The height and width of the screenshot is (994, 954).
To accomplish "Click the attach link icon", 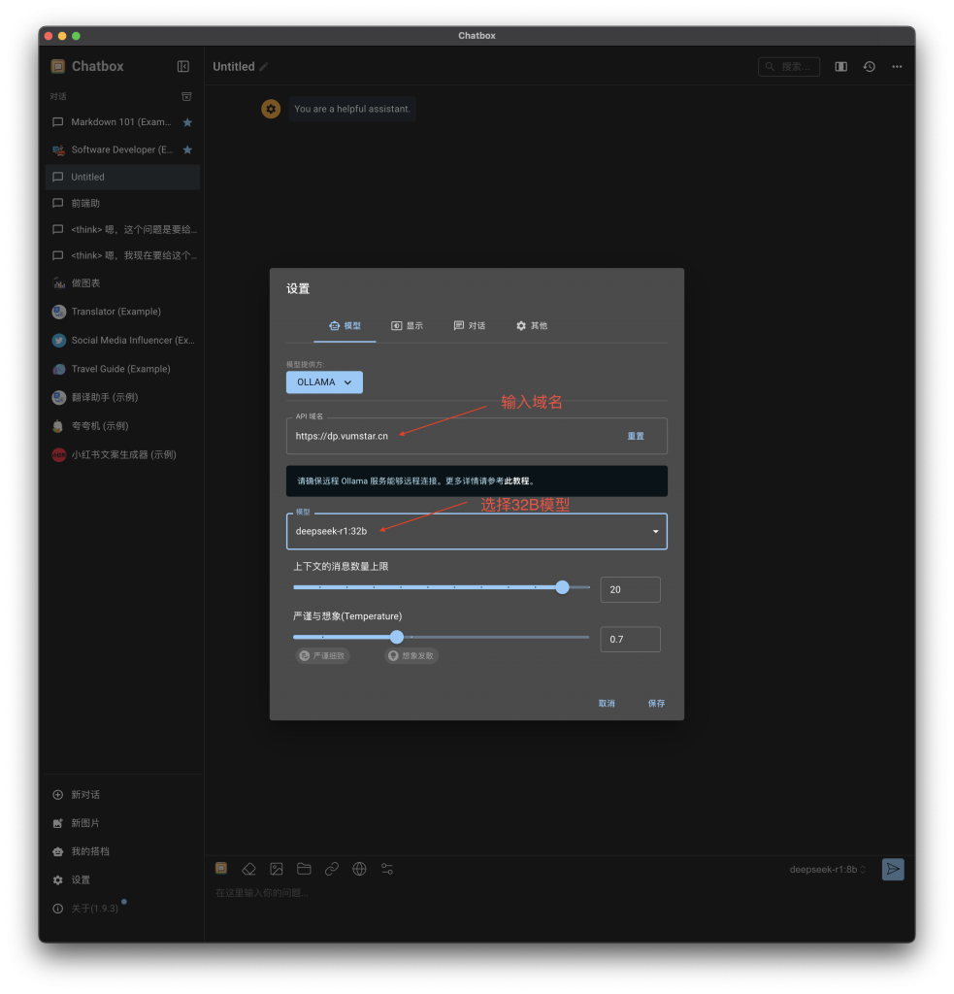I will [x=332, y=869].
